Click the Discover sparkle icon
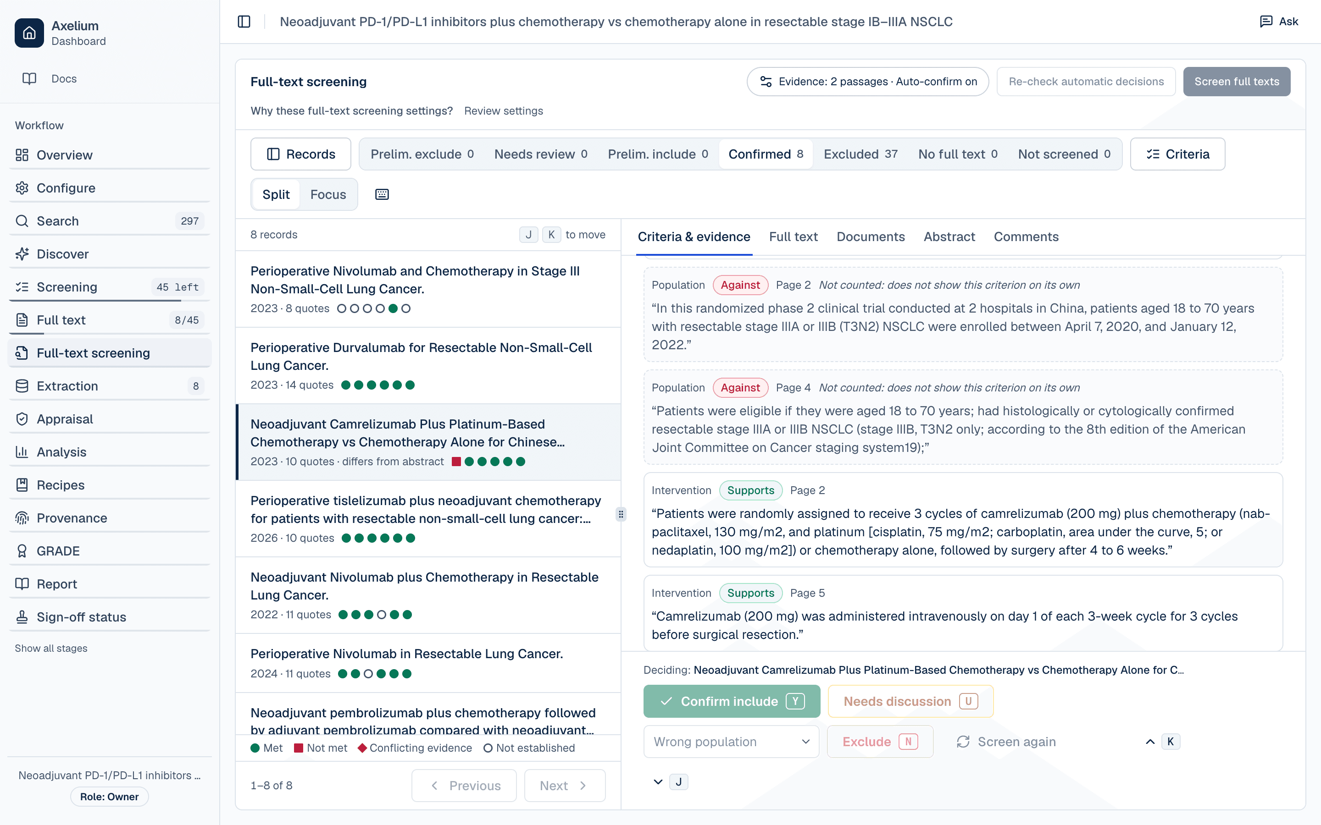This screenshot has height=825, width=1321. tap(22, 254)
